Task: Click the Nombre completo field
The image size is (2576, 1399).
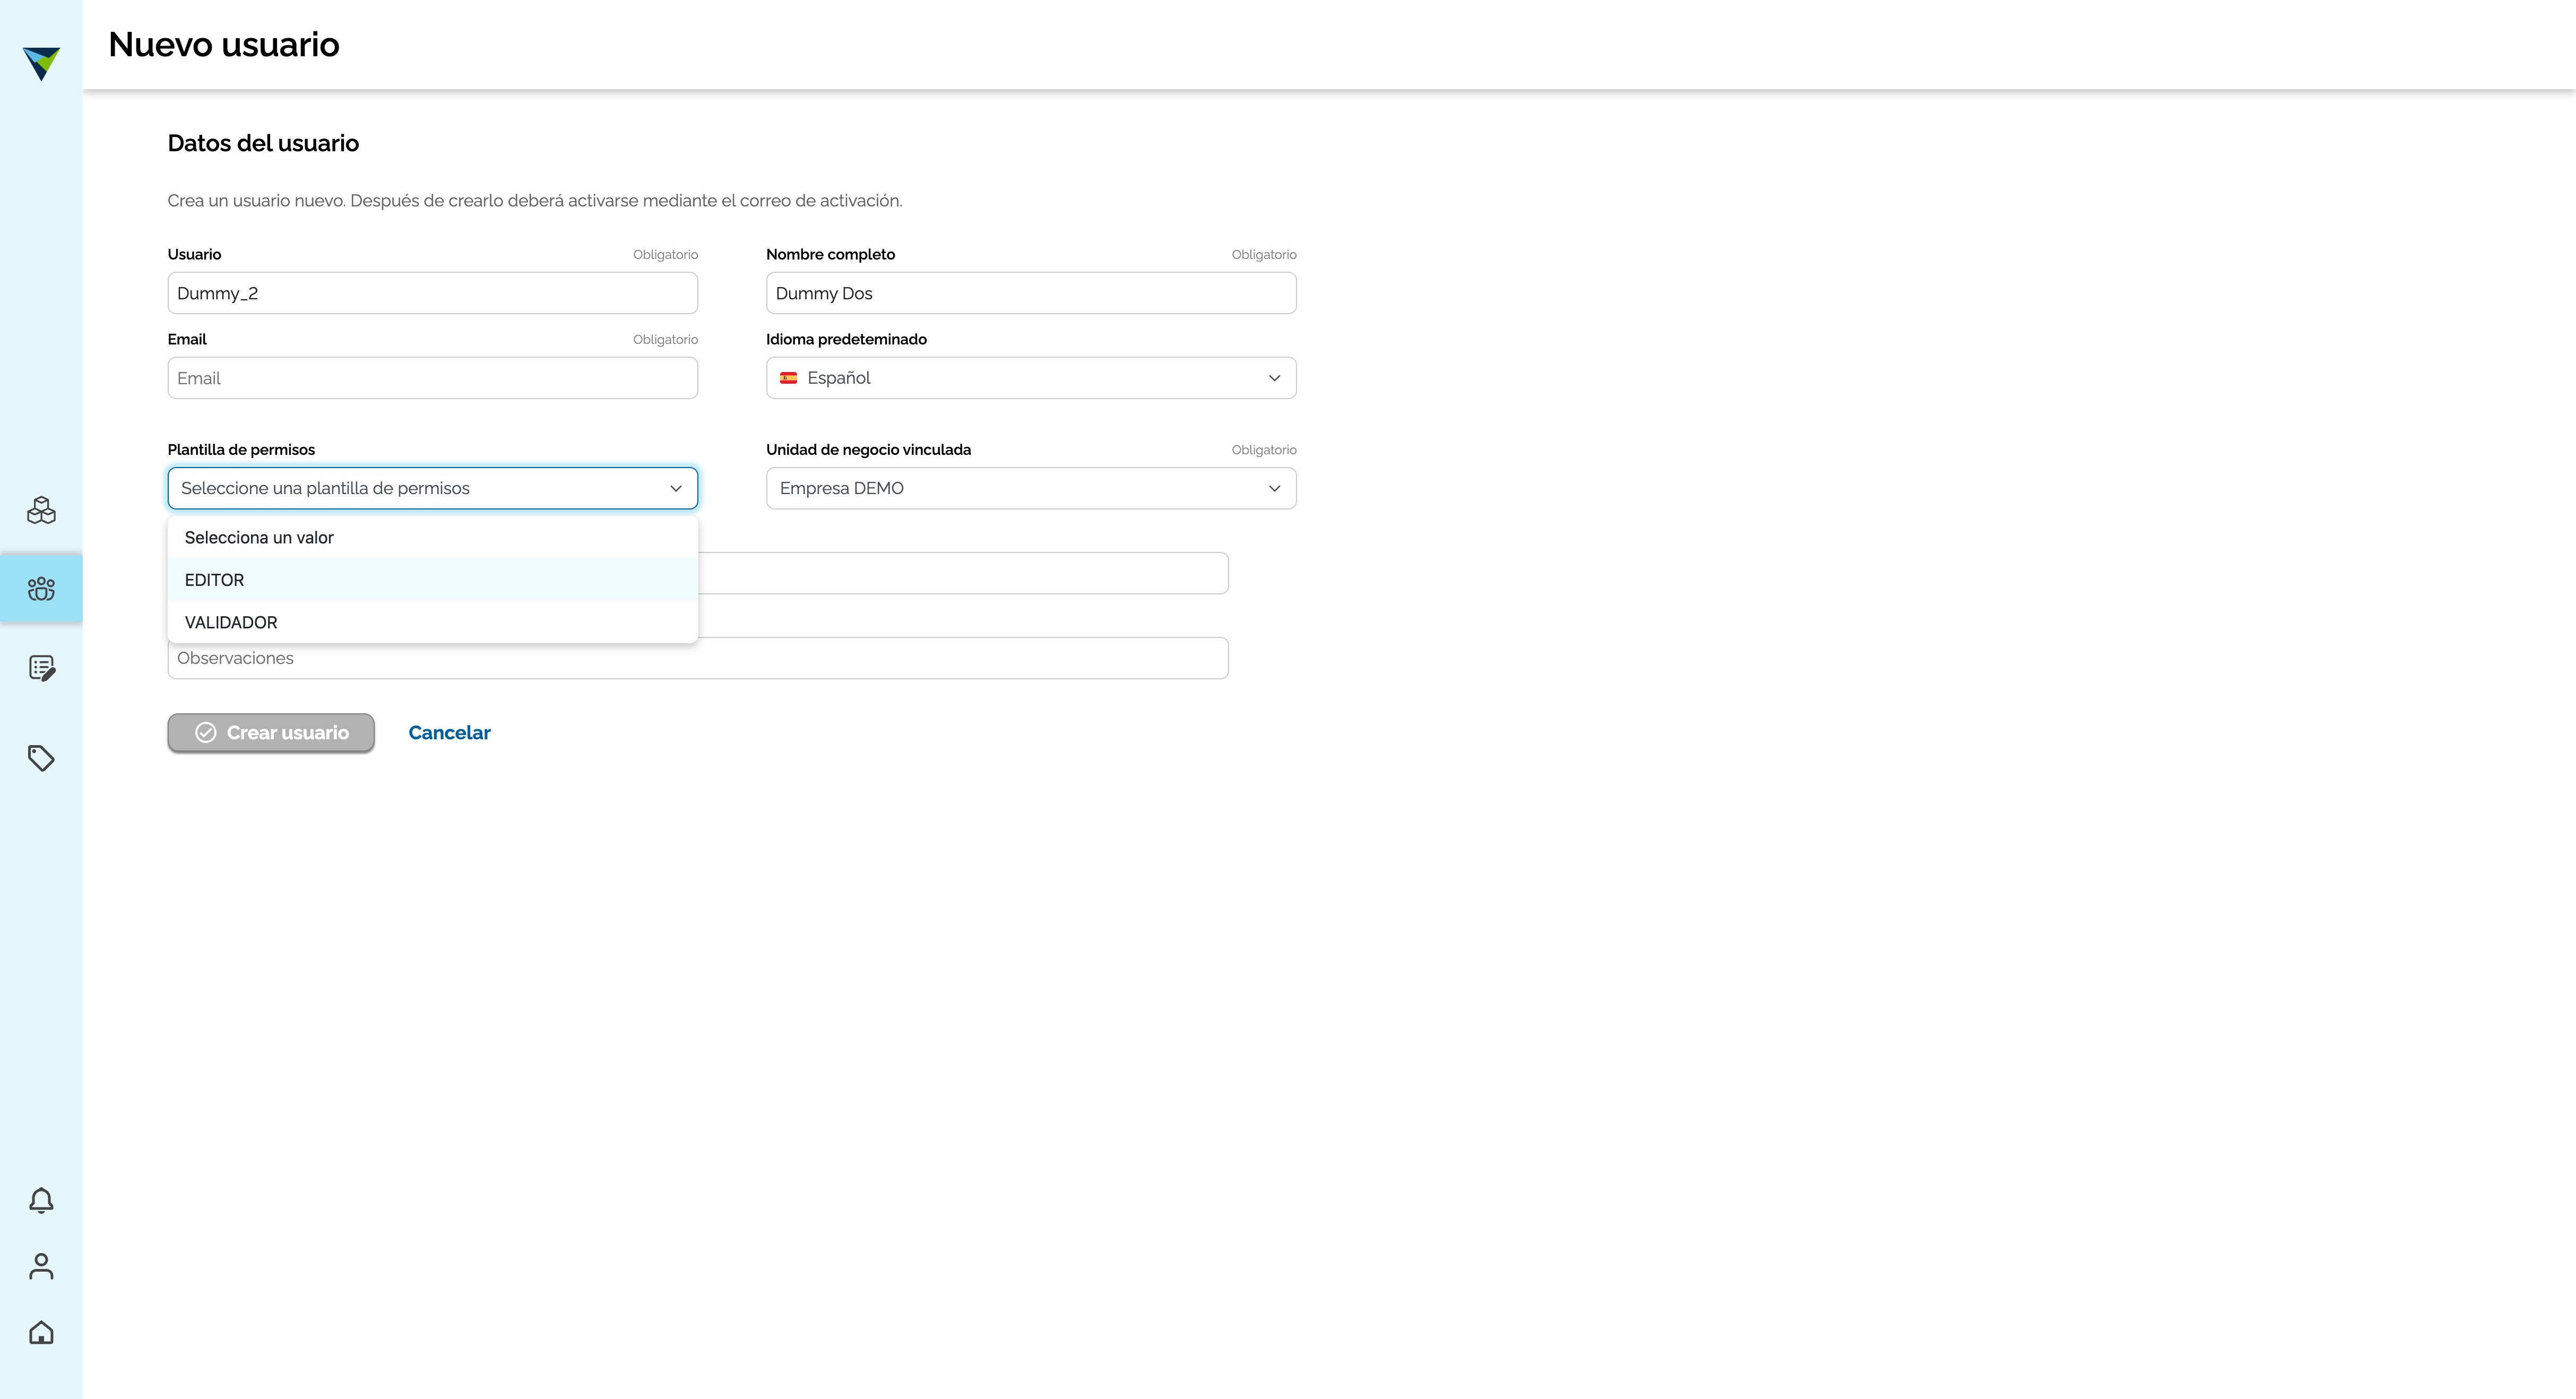Action: coord(1031,293)
